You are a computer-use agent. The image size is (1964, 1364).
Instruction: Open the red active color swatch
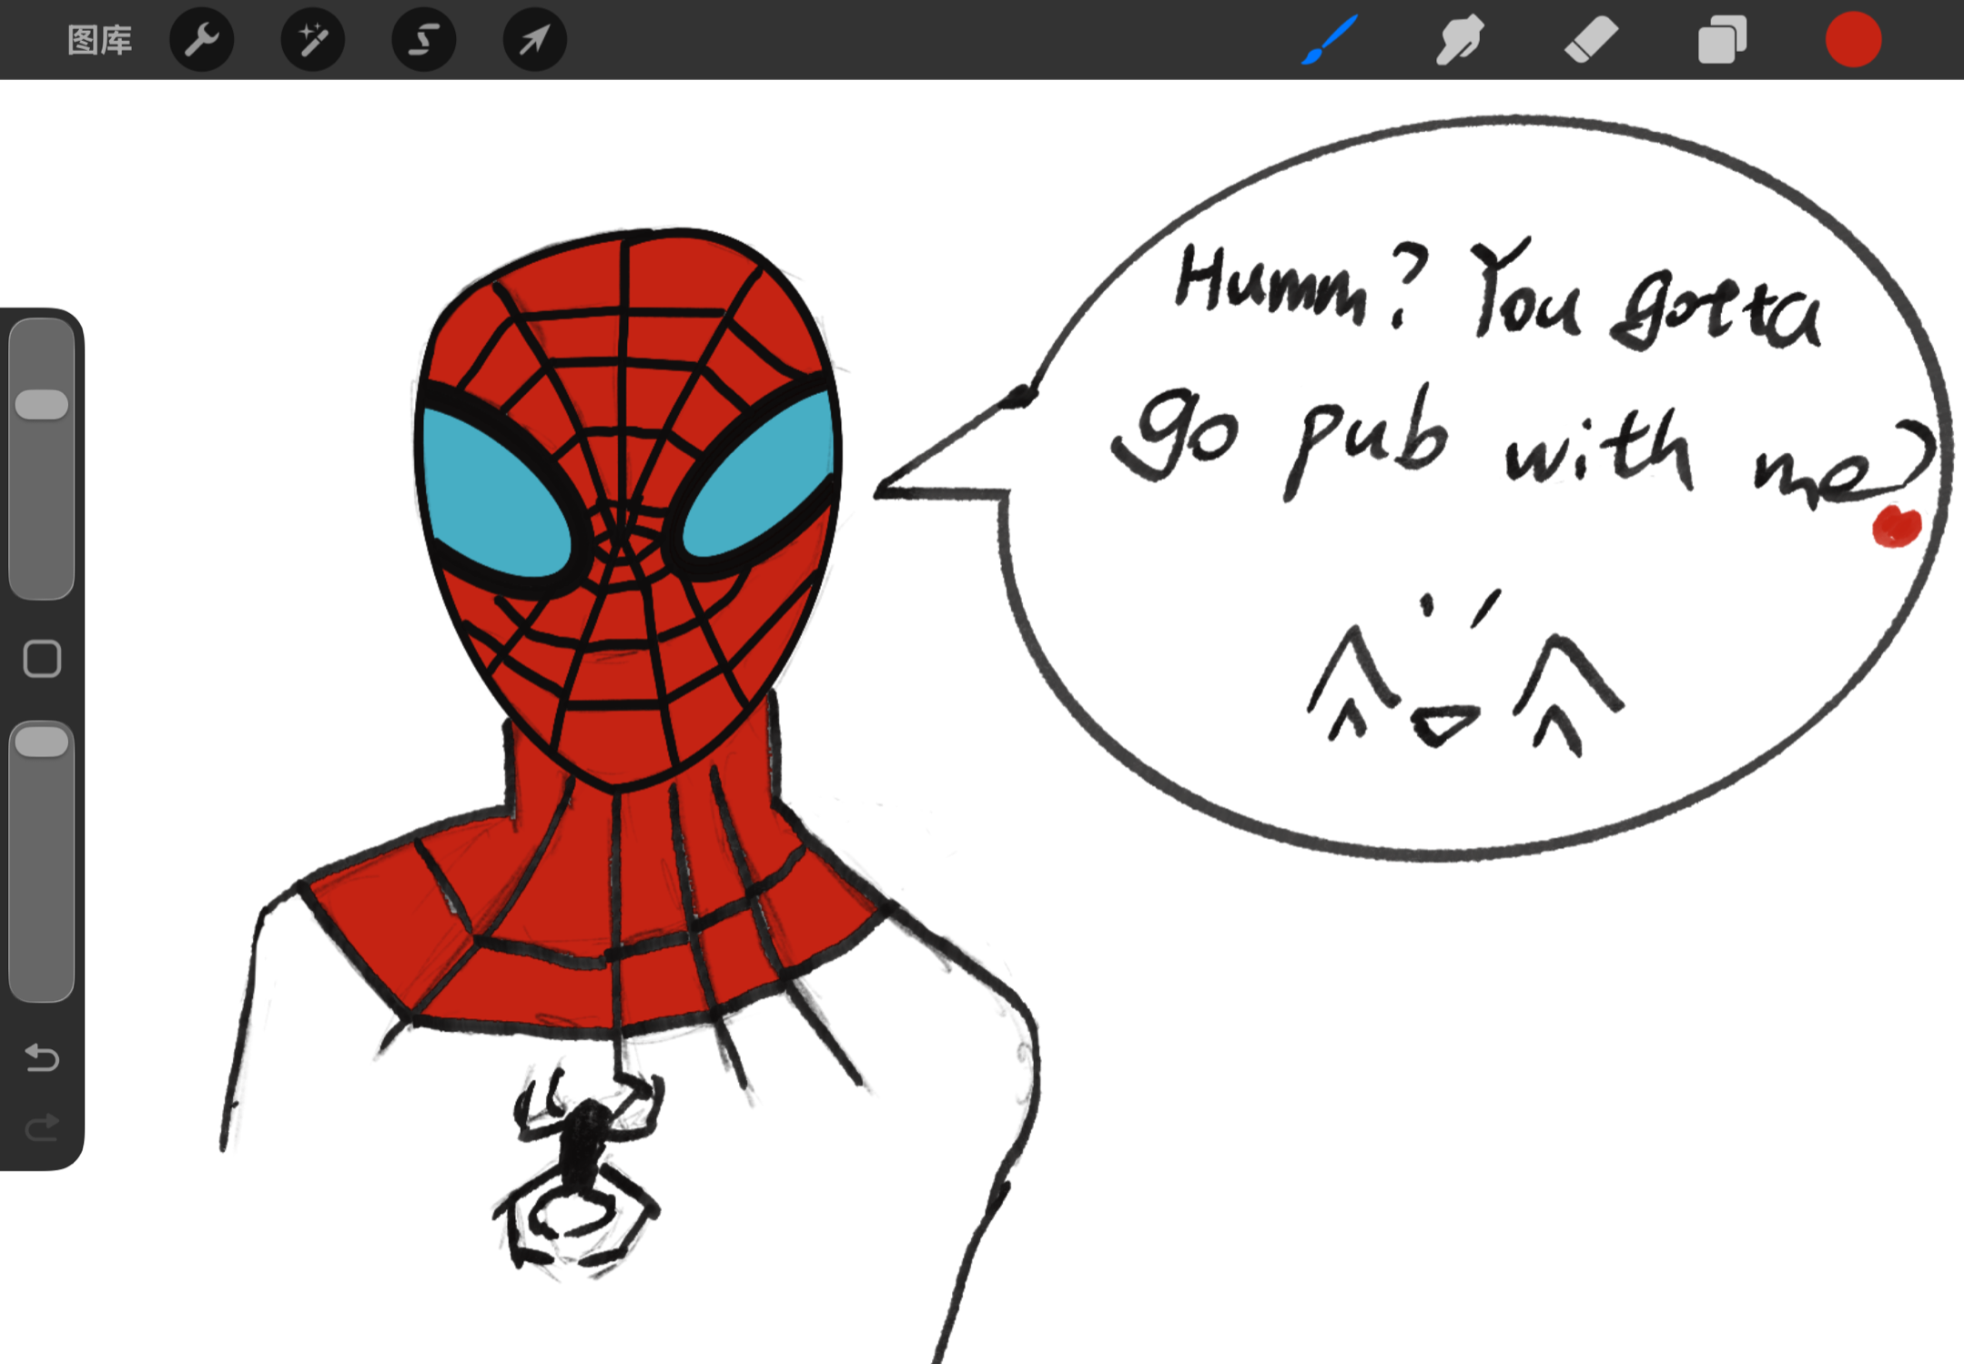point(1853,40)
